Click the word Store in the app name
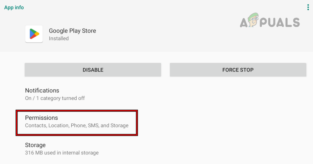This screenshot has height=164, width=313. pyautogui.click(x=89, y=31)
